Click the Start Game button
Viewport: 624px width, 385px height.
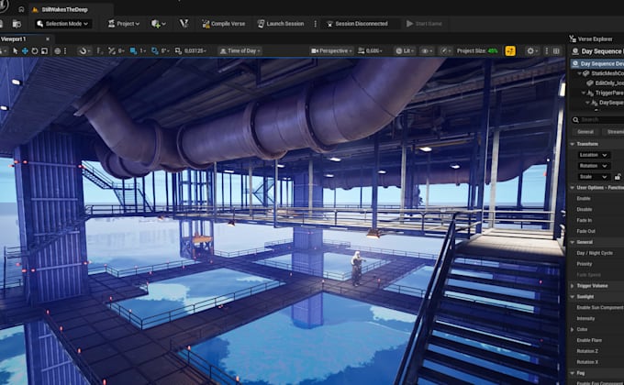point(424,24)
